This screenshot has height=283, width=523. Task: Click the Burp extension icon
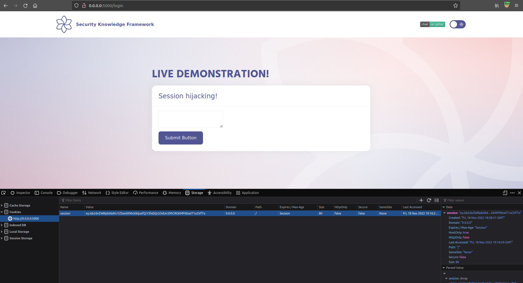click(x=507, y=5)
